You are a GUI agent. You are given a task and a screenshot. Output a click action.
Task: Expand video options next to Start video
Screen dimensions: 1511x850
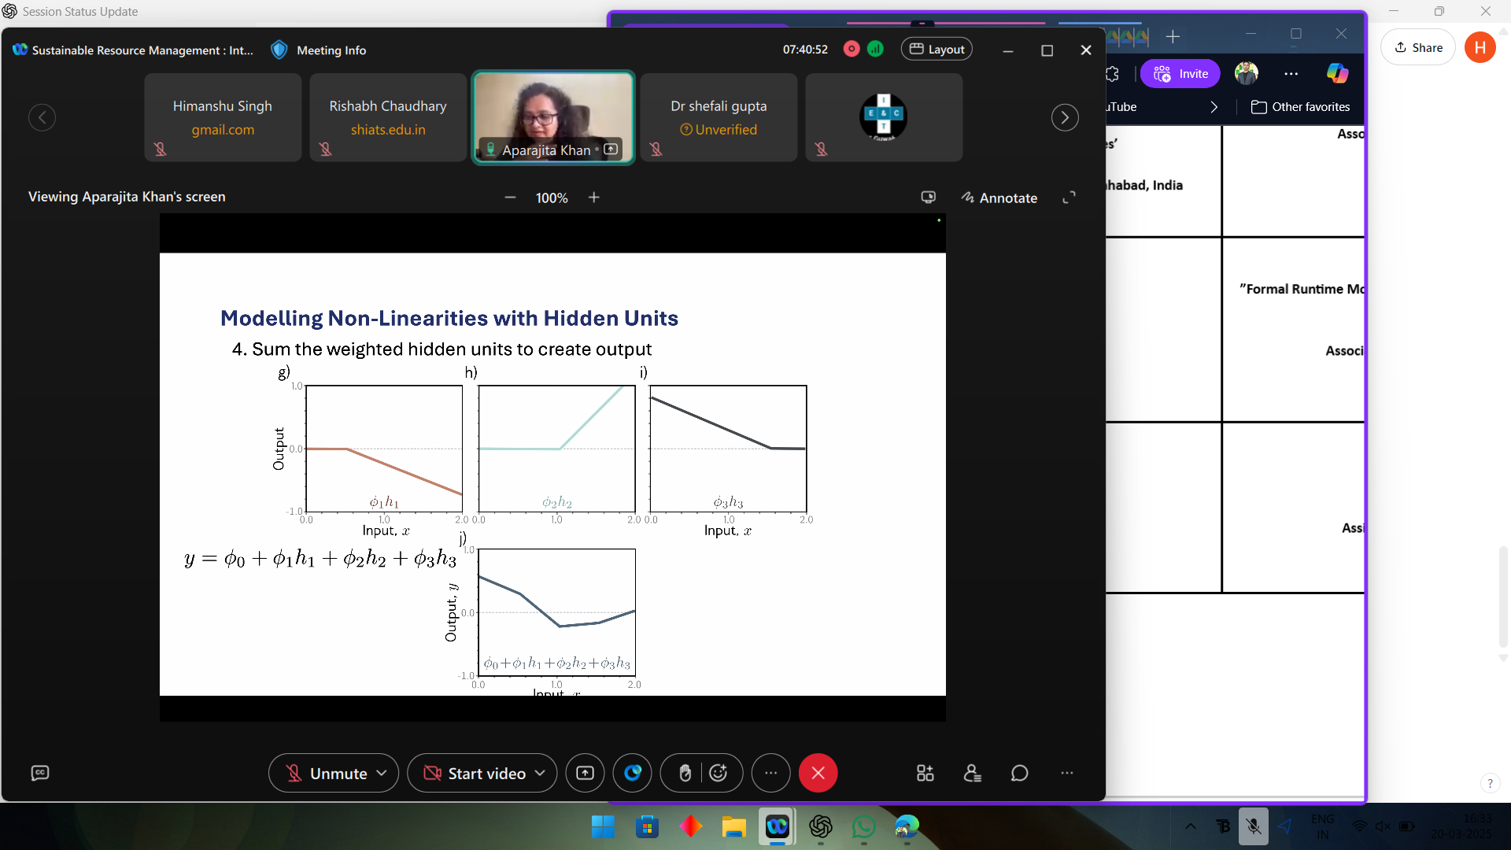pyautogui.click(x=541, y=773)
